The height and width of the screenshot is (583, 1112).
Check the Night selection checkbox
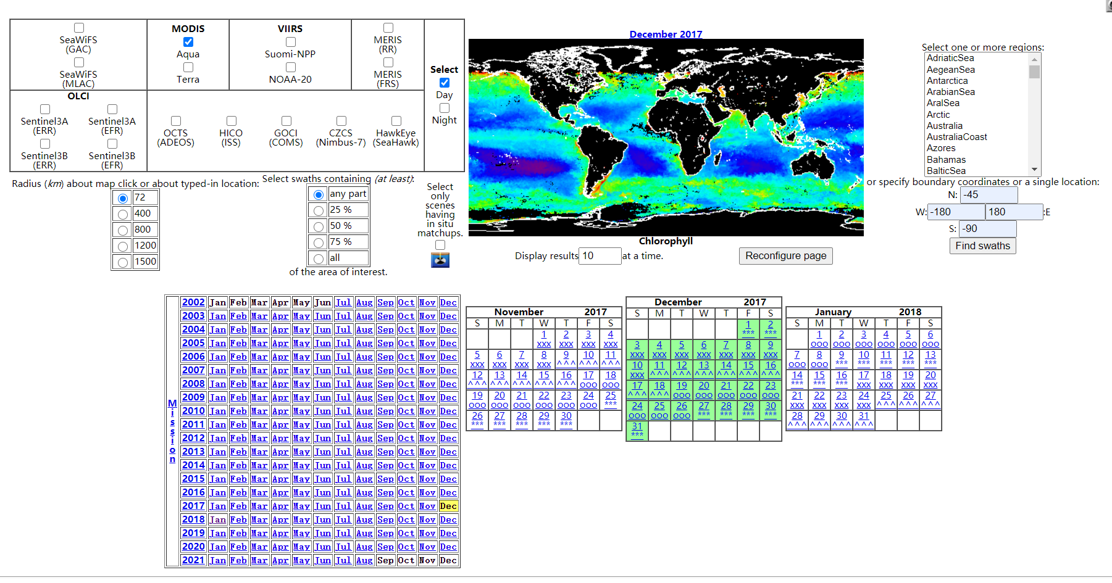[445, 108]
